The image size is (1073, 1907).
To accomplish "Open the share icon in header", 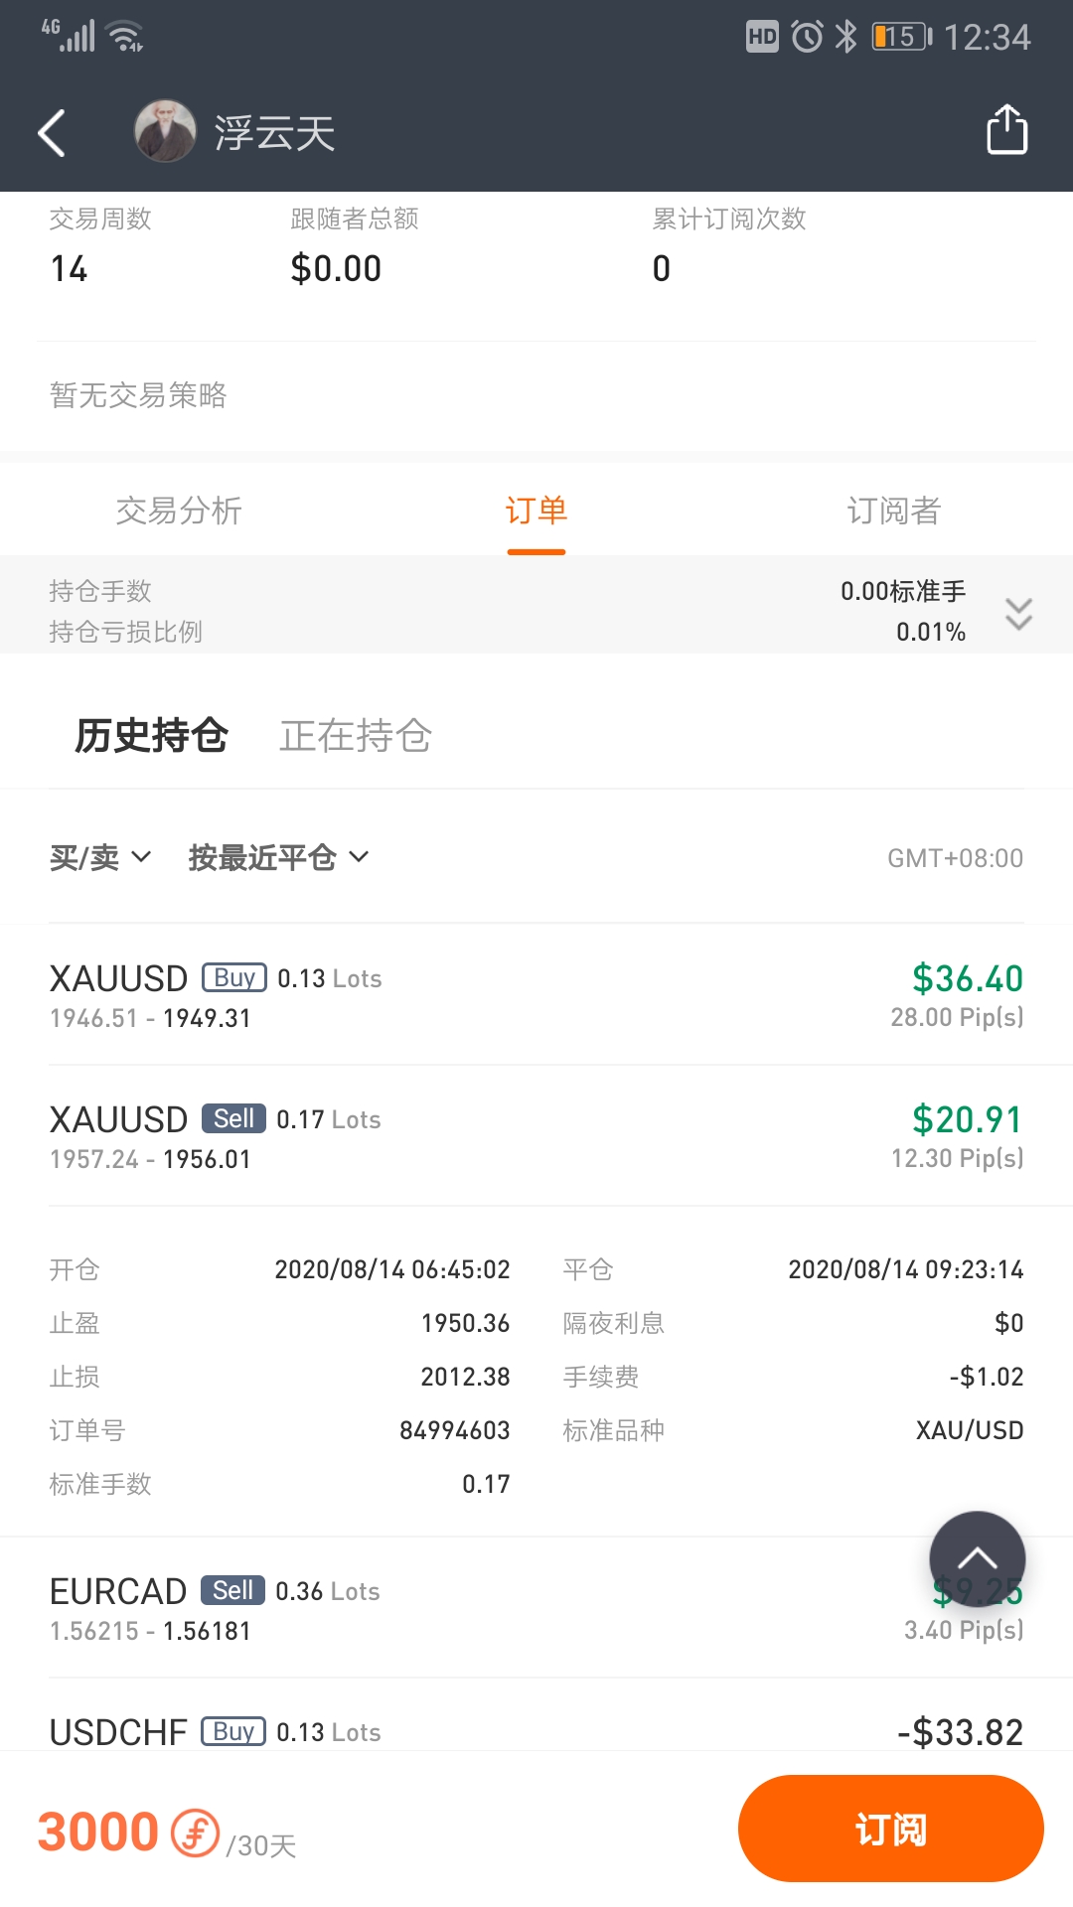I will click(x=1006, y=130).
